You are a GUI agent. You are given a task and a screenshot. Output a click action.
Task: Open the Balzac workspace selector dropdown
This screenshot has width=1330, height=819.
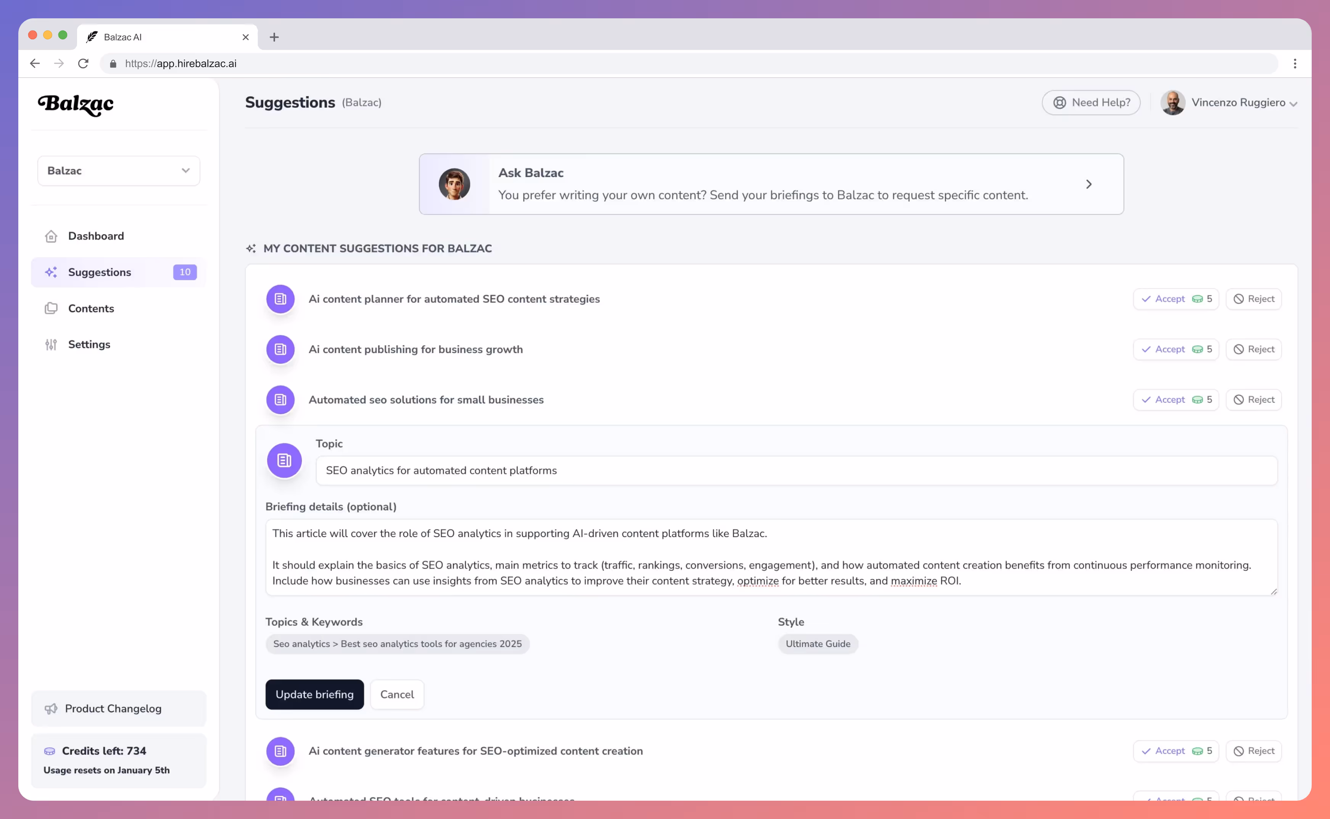119,171
